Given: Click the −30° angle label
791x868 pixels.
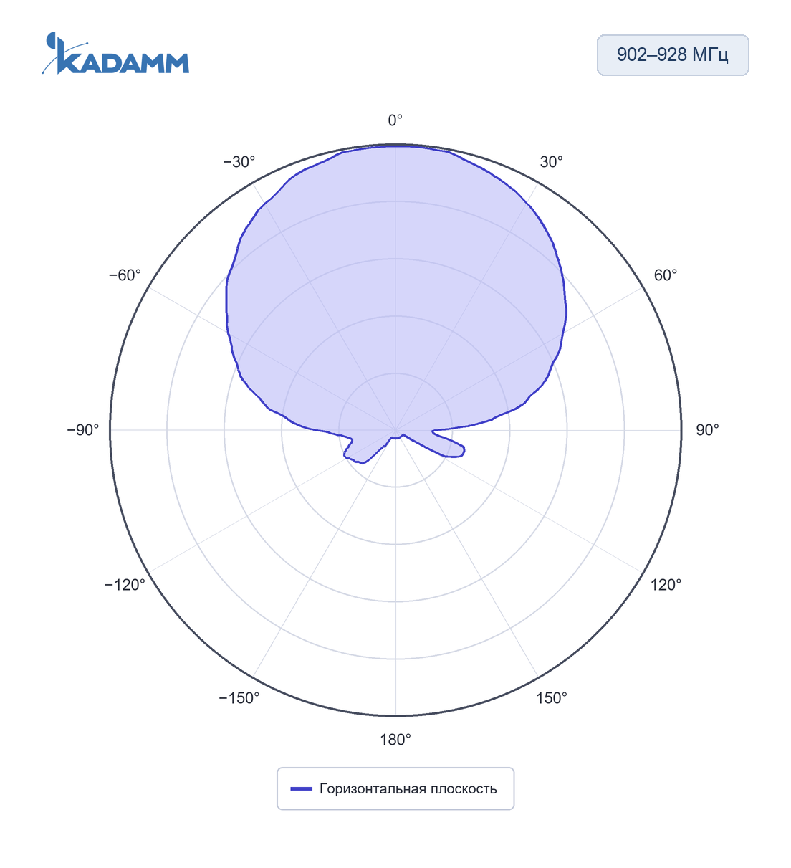Looking at the screenshot, I should [x=239, y=162].
